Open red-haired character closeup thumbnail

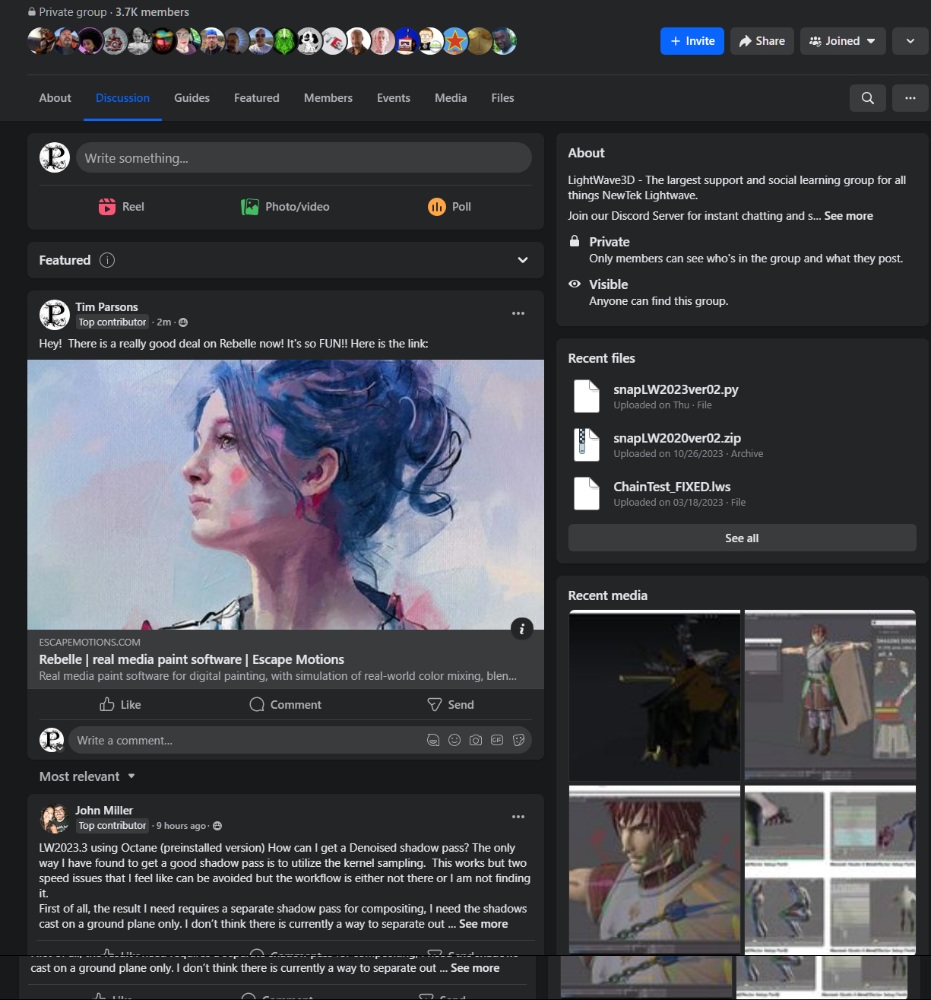654,870
